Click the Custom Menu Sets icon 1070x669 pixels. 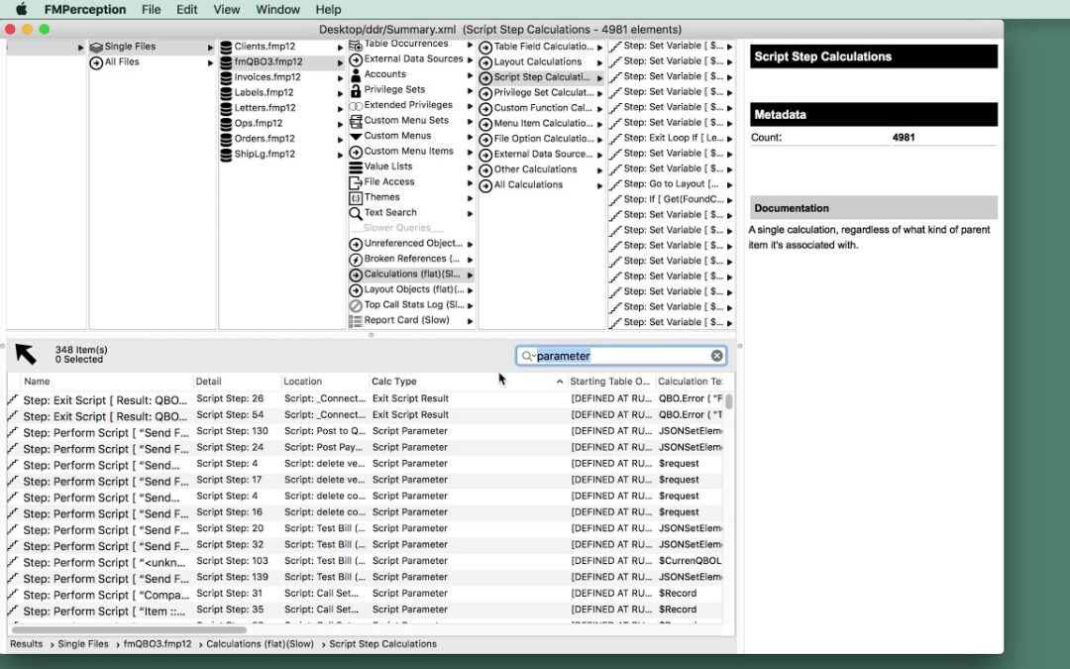click(x=356, y=122)
